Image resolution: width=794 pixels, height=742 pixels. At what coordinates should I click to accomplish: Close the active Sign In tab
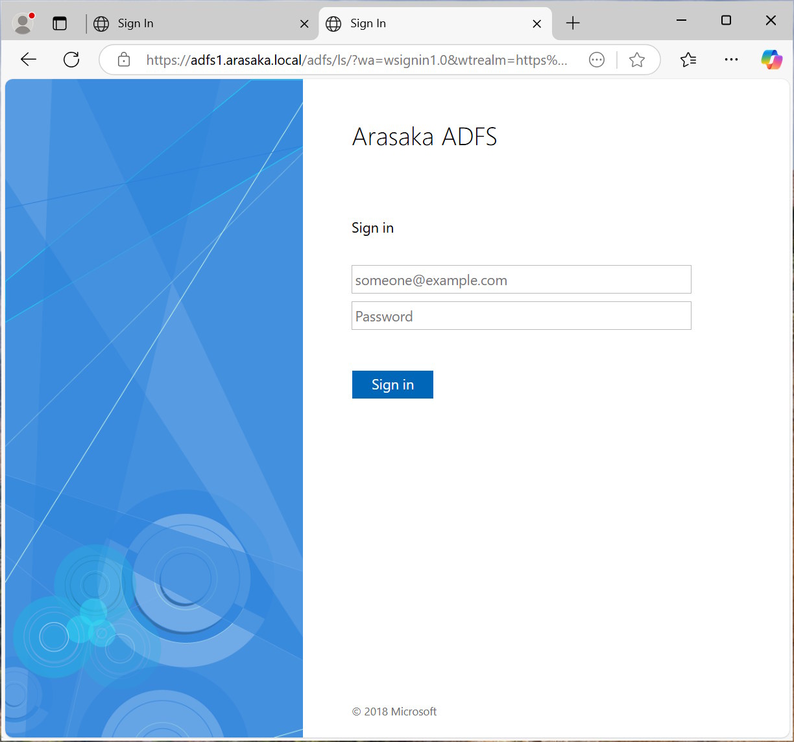click(536, 24)
